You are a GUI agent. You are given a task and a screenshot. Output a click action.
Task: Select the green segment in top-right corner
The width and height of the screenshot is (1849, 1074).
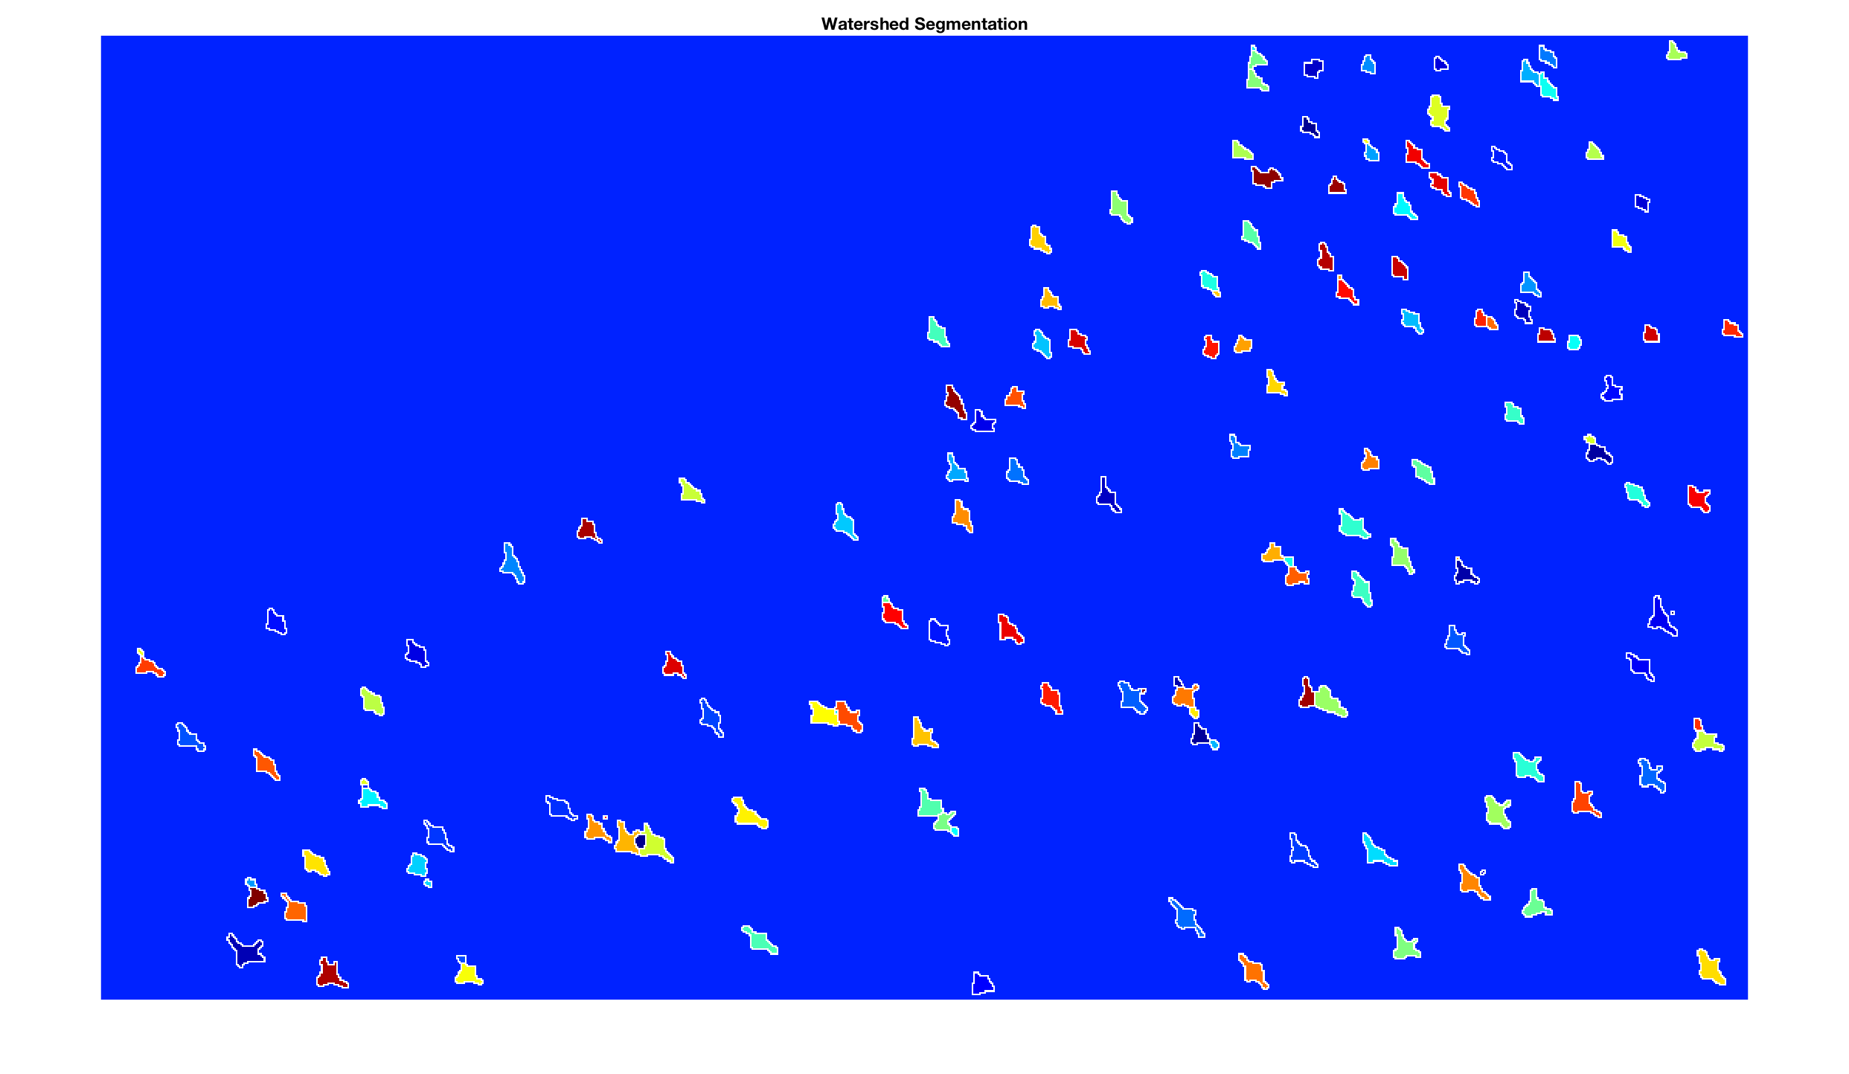click(1675, 52)
